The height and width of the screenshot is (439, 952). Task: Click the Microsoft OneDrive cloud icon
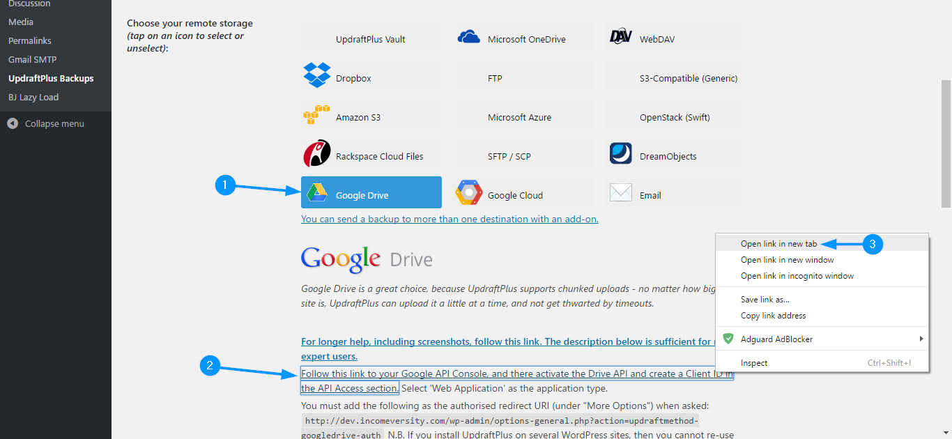pyautogui.click(x=469, y=36)
